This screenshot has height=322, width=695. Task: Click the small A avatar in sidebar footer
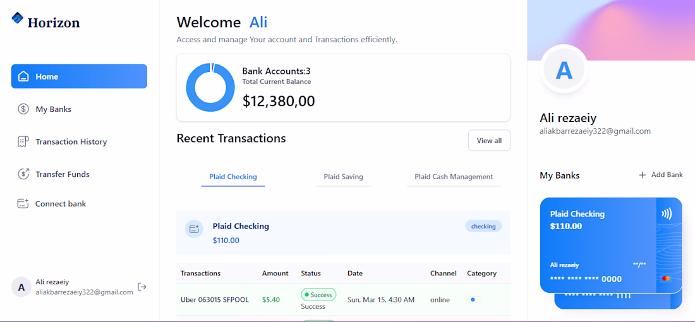pyautogui.click(x=21, y=287)
